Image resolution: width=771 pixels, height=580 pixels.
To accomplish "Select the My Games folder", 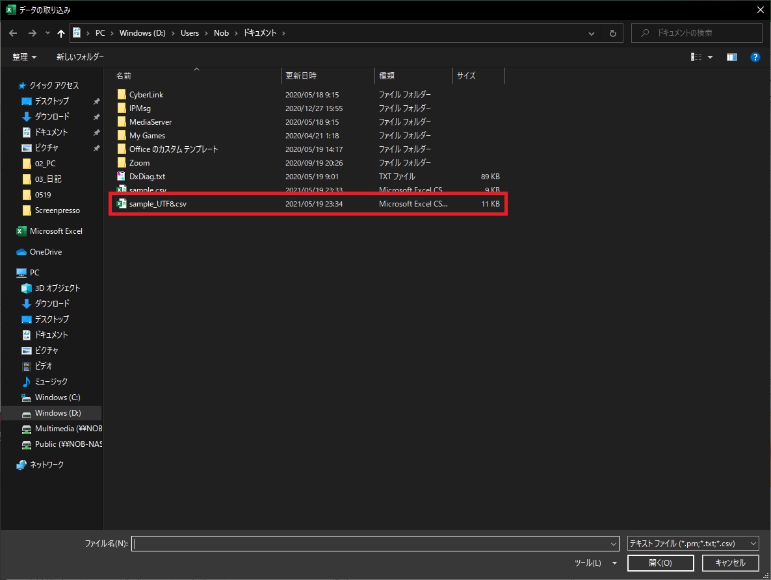I will [x=147, y=136].
